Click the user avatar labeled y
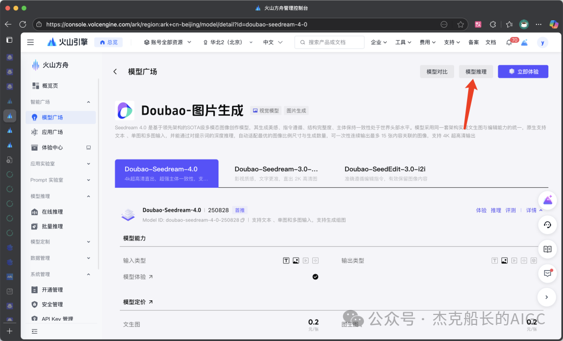563x341 pixels. pyautogui.click(x=542, y=42)
